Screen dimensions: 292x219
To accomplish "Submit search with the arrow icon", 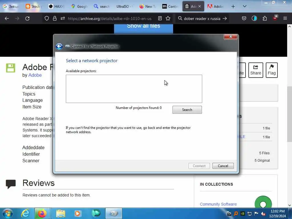I will tap(225, 19).
